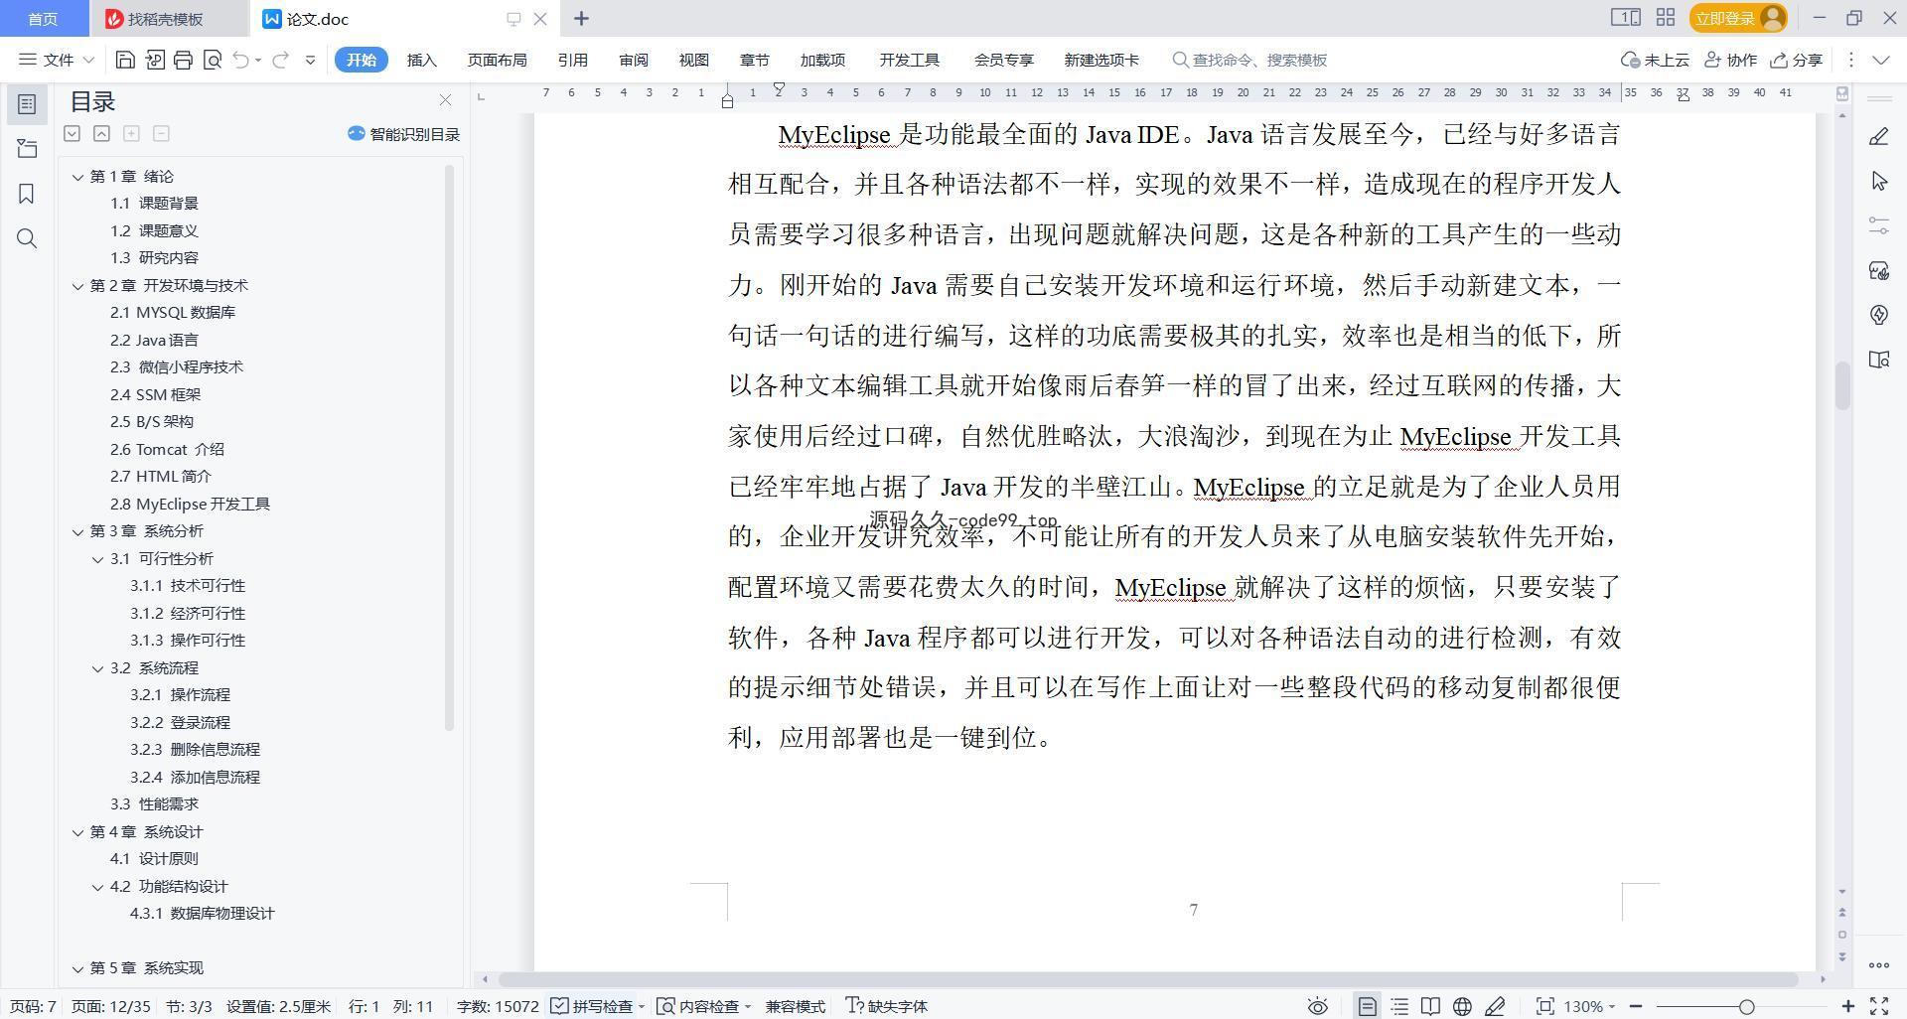Image resolution: width=1907 pixels, height=1019 pixels.
Task: Go to 2.8 MyEclipse 开发工具 heading
Action: pyautogui.click(x=190, y=505)
